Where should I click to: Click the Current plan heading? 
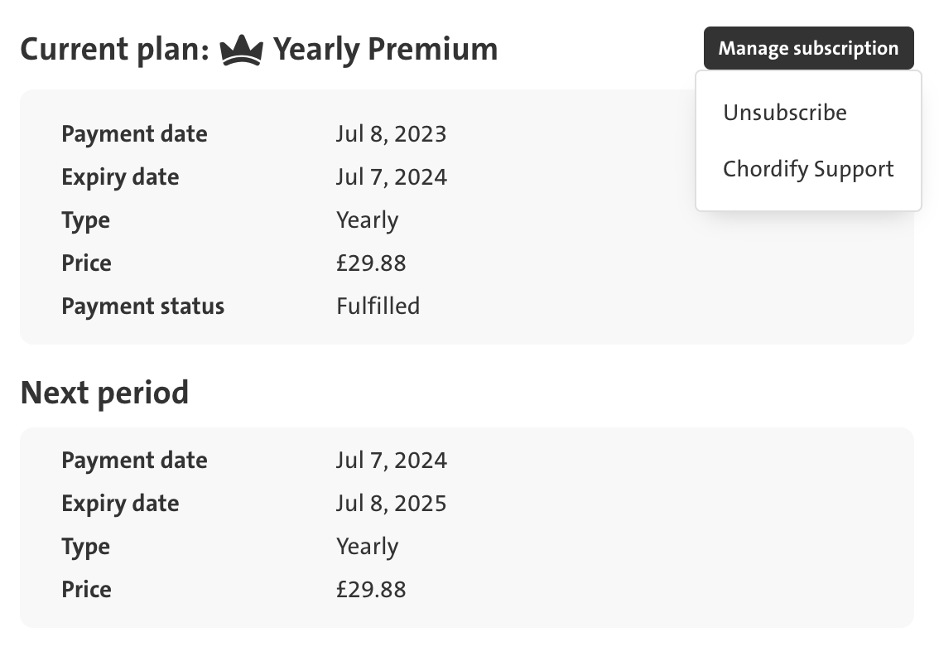[x=114, y=50]
